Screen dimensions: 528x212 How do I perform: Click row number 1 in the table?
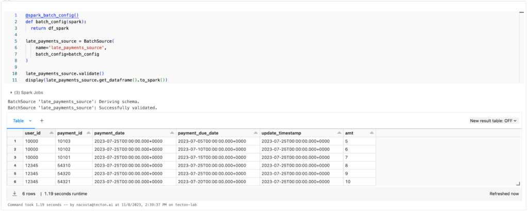[15, 141]
